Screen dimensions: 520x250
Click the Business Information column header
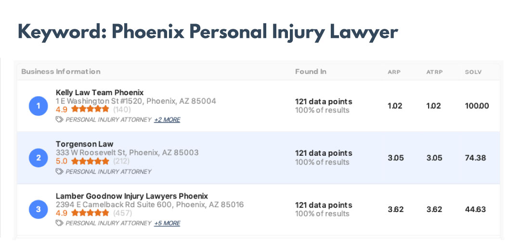click(61, 72)
